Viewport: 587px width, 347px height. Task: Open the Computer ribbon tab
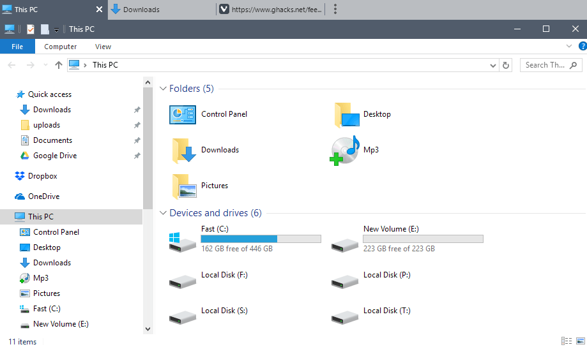click(x=60, y=47)
